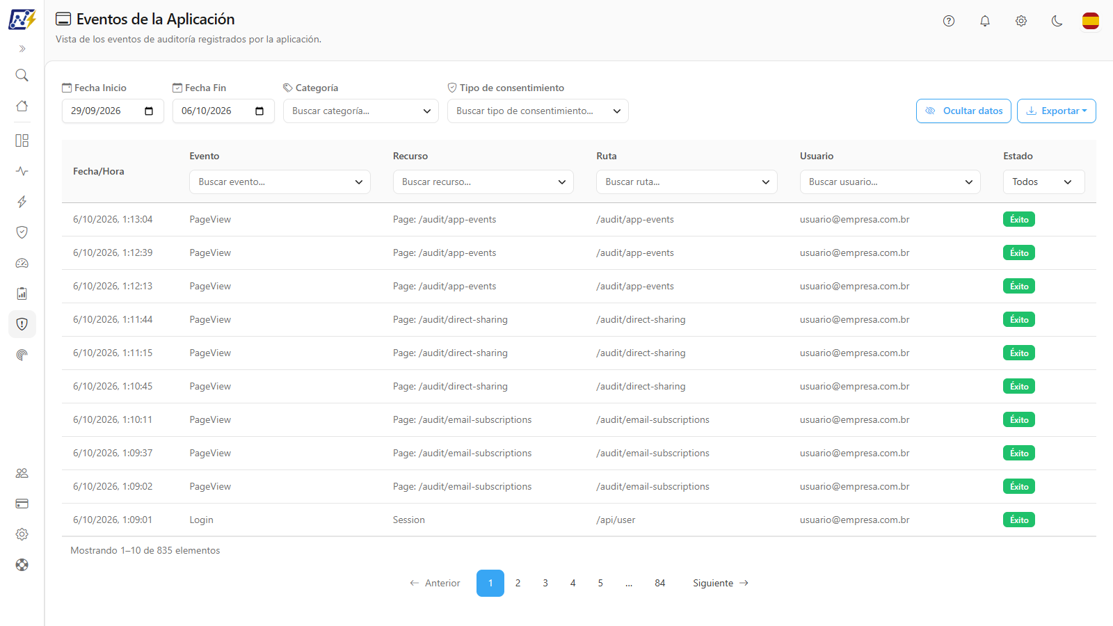
Task: Go to page 3
Action: click(545, 583)
